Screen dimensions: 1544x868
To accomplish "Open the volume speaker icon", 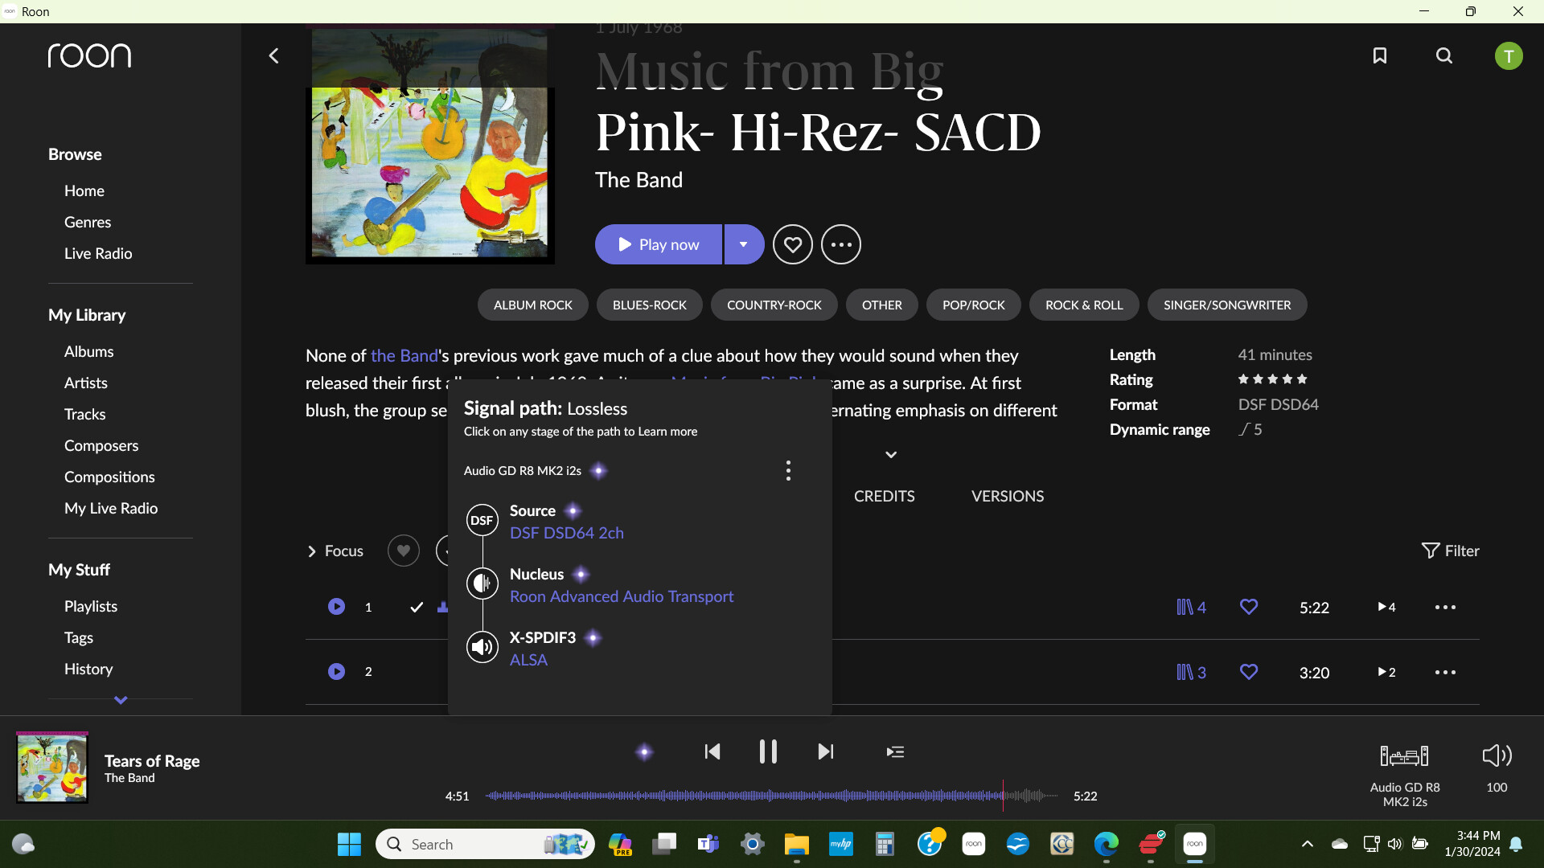I will click(x=1497, y=755).
